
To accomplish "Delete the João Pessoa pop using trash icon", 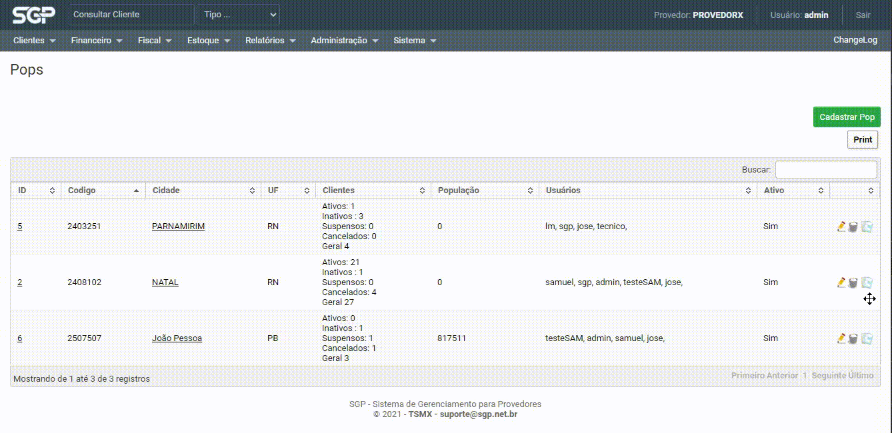I will (853, 339).
